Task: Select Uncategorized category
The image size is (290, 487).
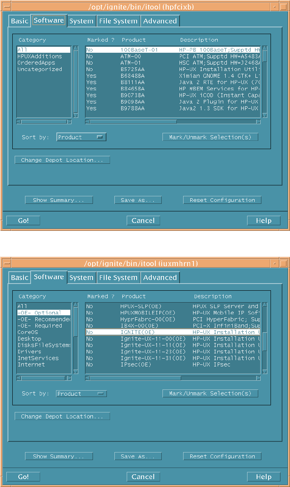Action: 44,69
